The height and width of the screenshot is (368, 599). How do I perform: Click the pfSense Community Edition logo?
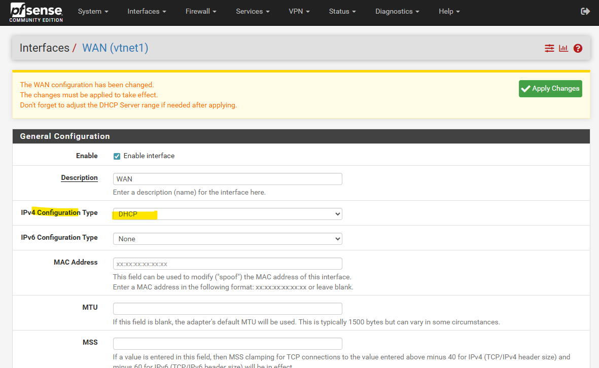(36, 12)
